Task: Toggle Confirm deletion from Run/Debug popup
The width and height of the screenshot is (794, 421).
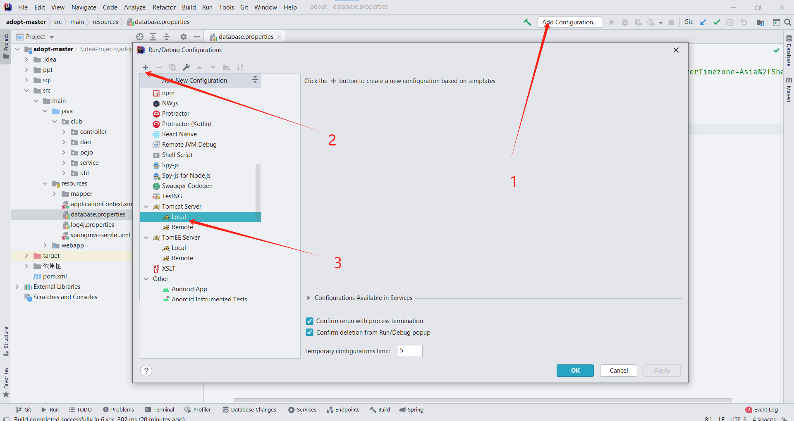Action: click(309, 333)
